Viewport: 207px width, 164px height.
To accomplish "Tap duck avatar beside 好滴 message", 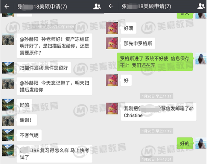I will (x=112, y=28).
